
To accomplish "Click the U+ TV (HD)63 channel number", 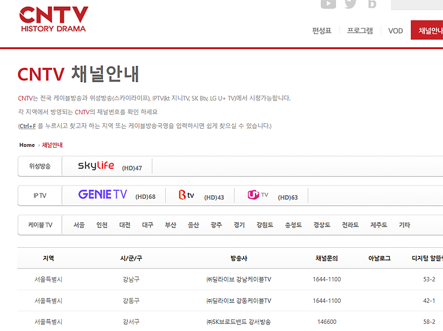I will point(288,198).
